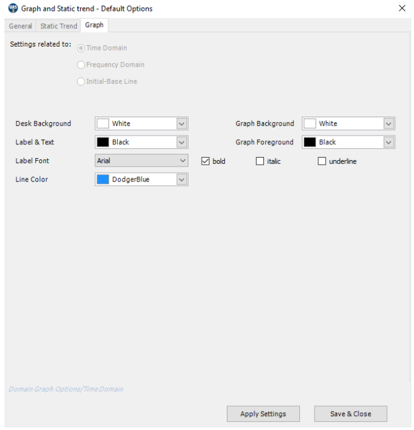
Task: Click the DodgerBlue line color swatch
Action: click(x=103, y=180)
